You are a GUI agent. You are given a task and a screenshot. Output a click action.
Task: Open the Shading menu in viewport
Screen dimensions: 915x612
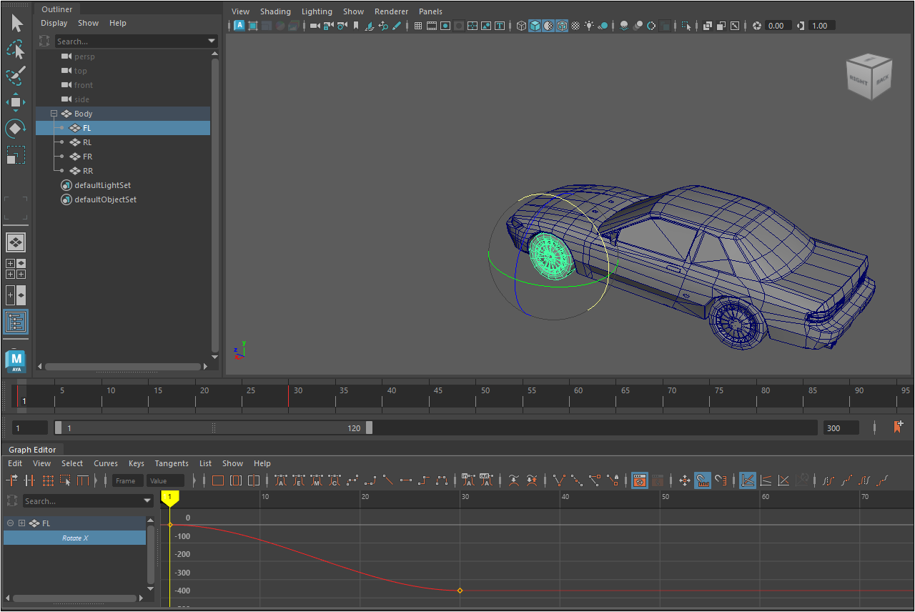point(275,11)
